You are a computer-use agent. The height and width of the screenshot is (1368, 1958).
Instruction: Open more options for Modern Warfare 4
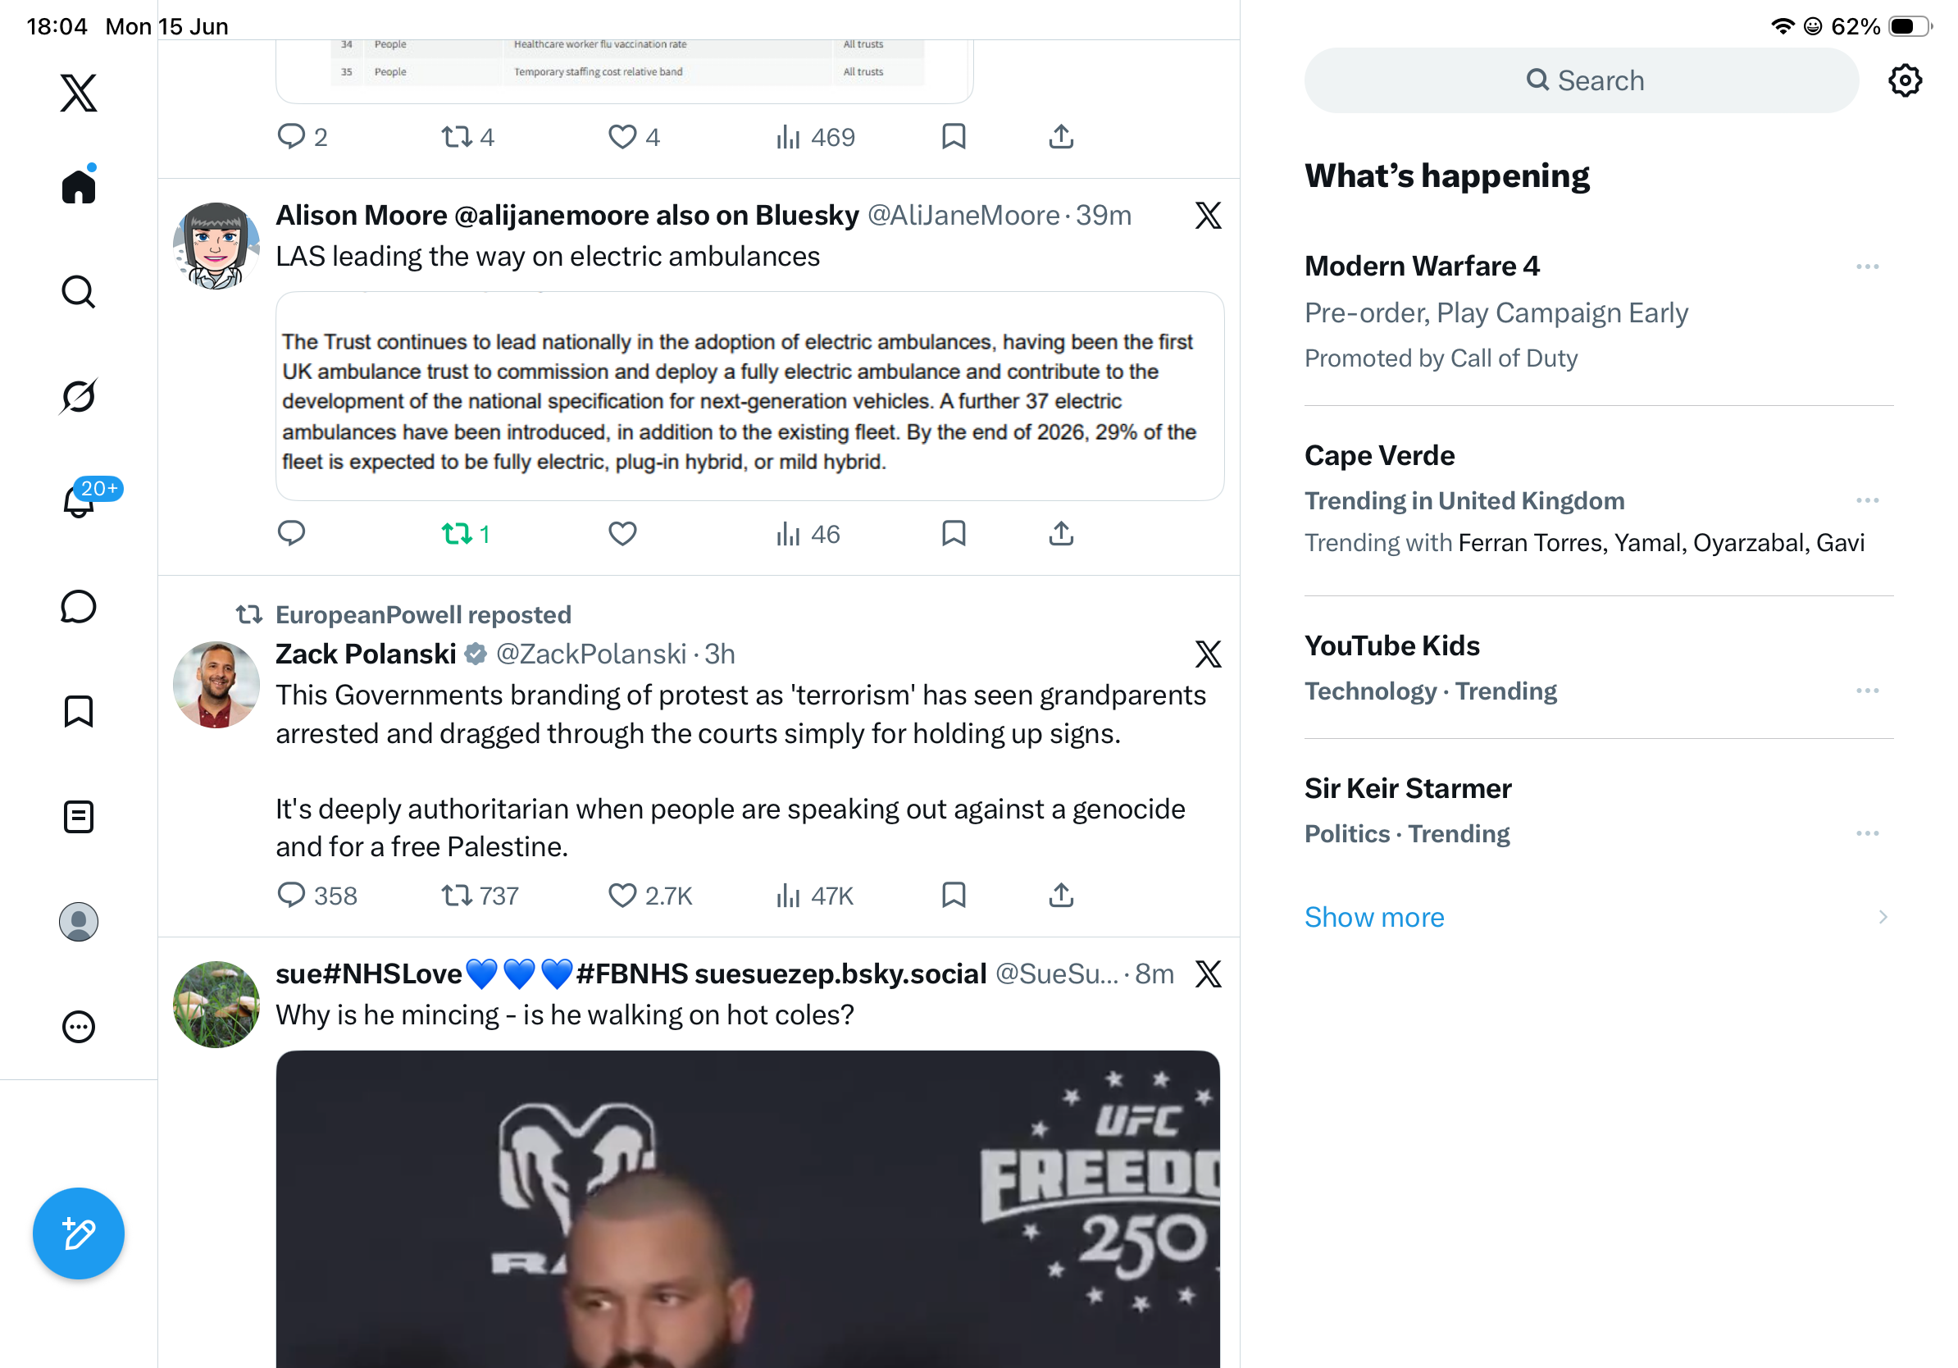point(1867,267)
